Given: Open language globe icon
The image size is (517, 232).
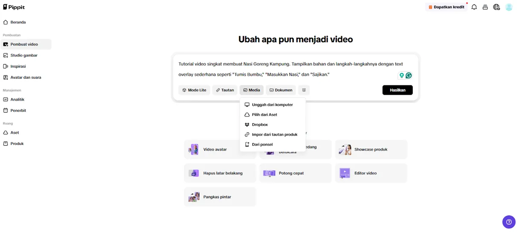Looking at the screenshot, I should click(496, 7).
